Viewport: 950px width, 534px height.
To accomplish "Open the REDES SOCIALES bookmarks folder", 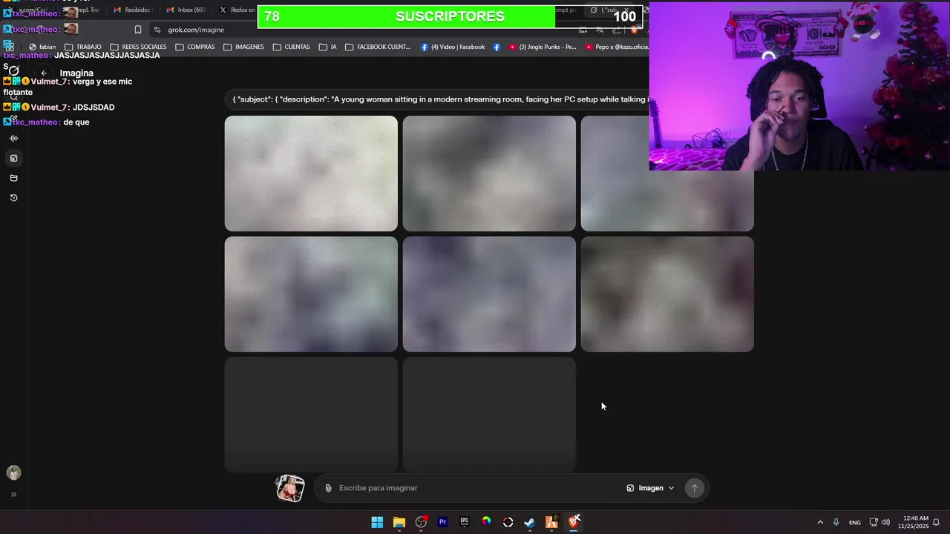I will [138, 47].
